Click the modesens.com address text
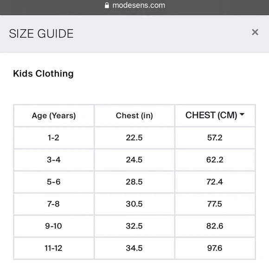 (139, 5)
